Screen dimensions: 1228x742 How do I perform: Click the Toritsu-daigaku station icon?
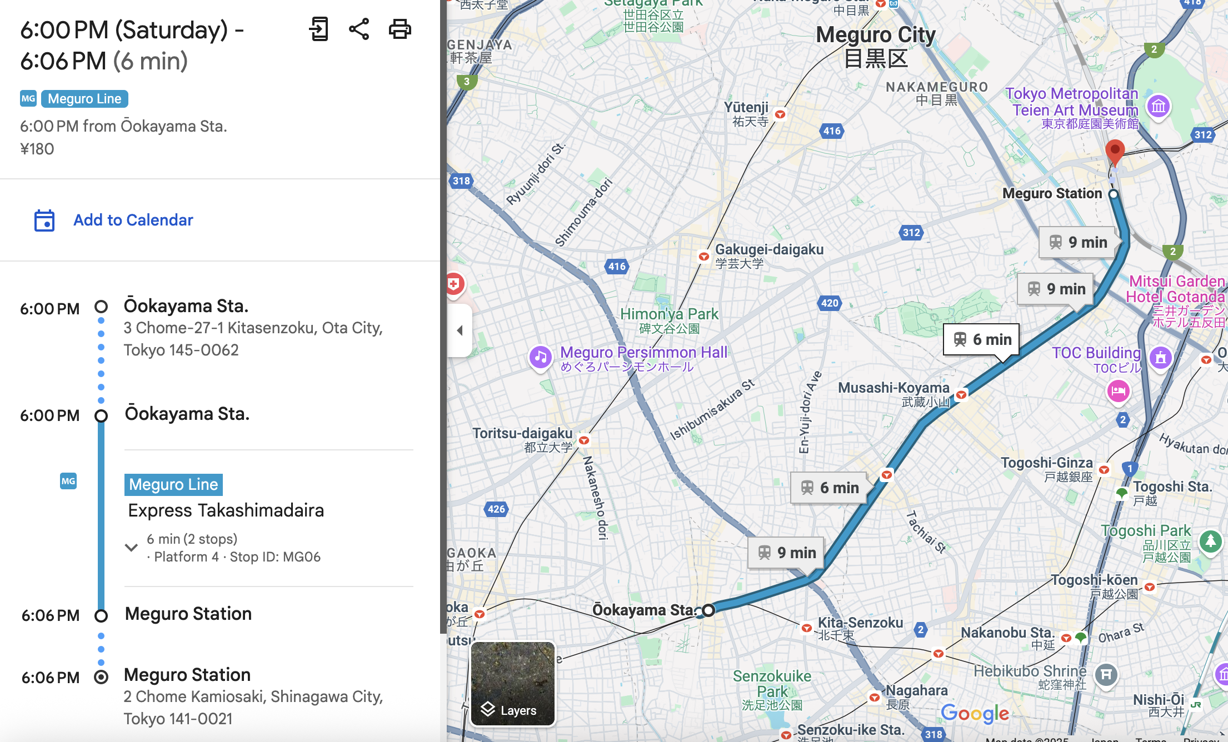point(583,440)
